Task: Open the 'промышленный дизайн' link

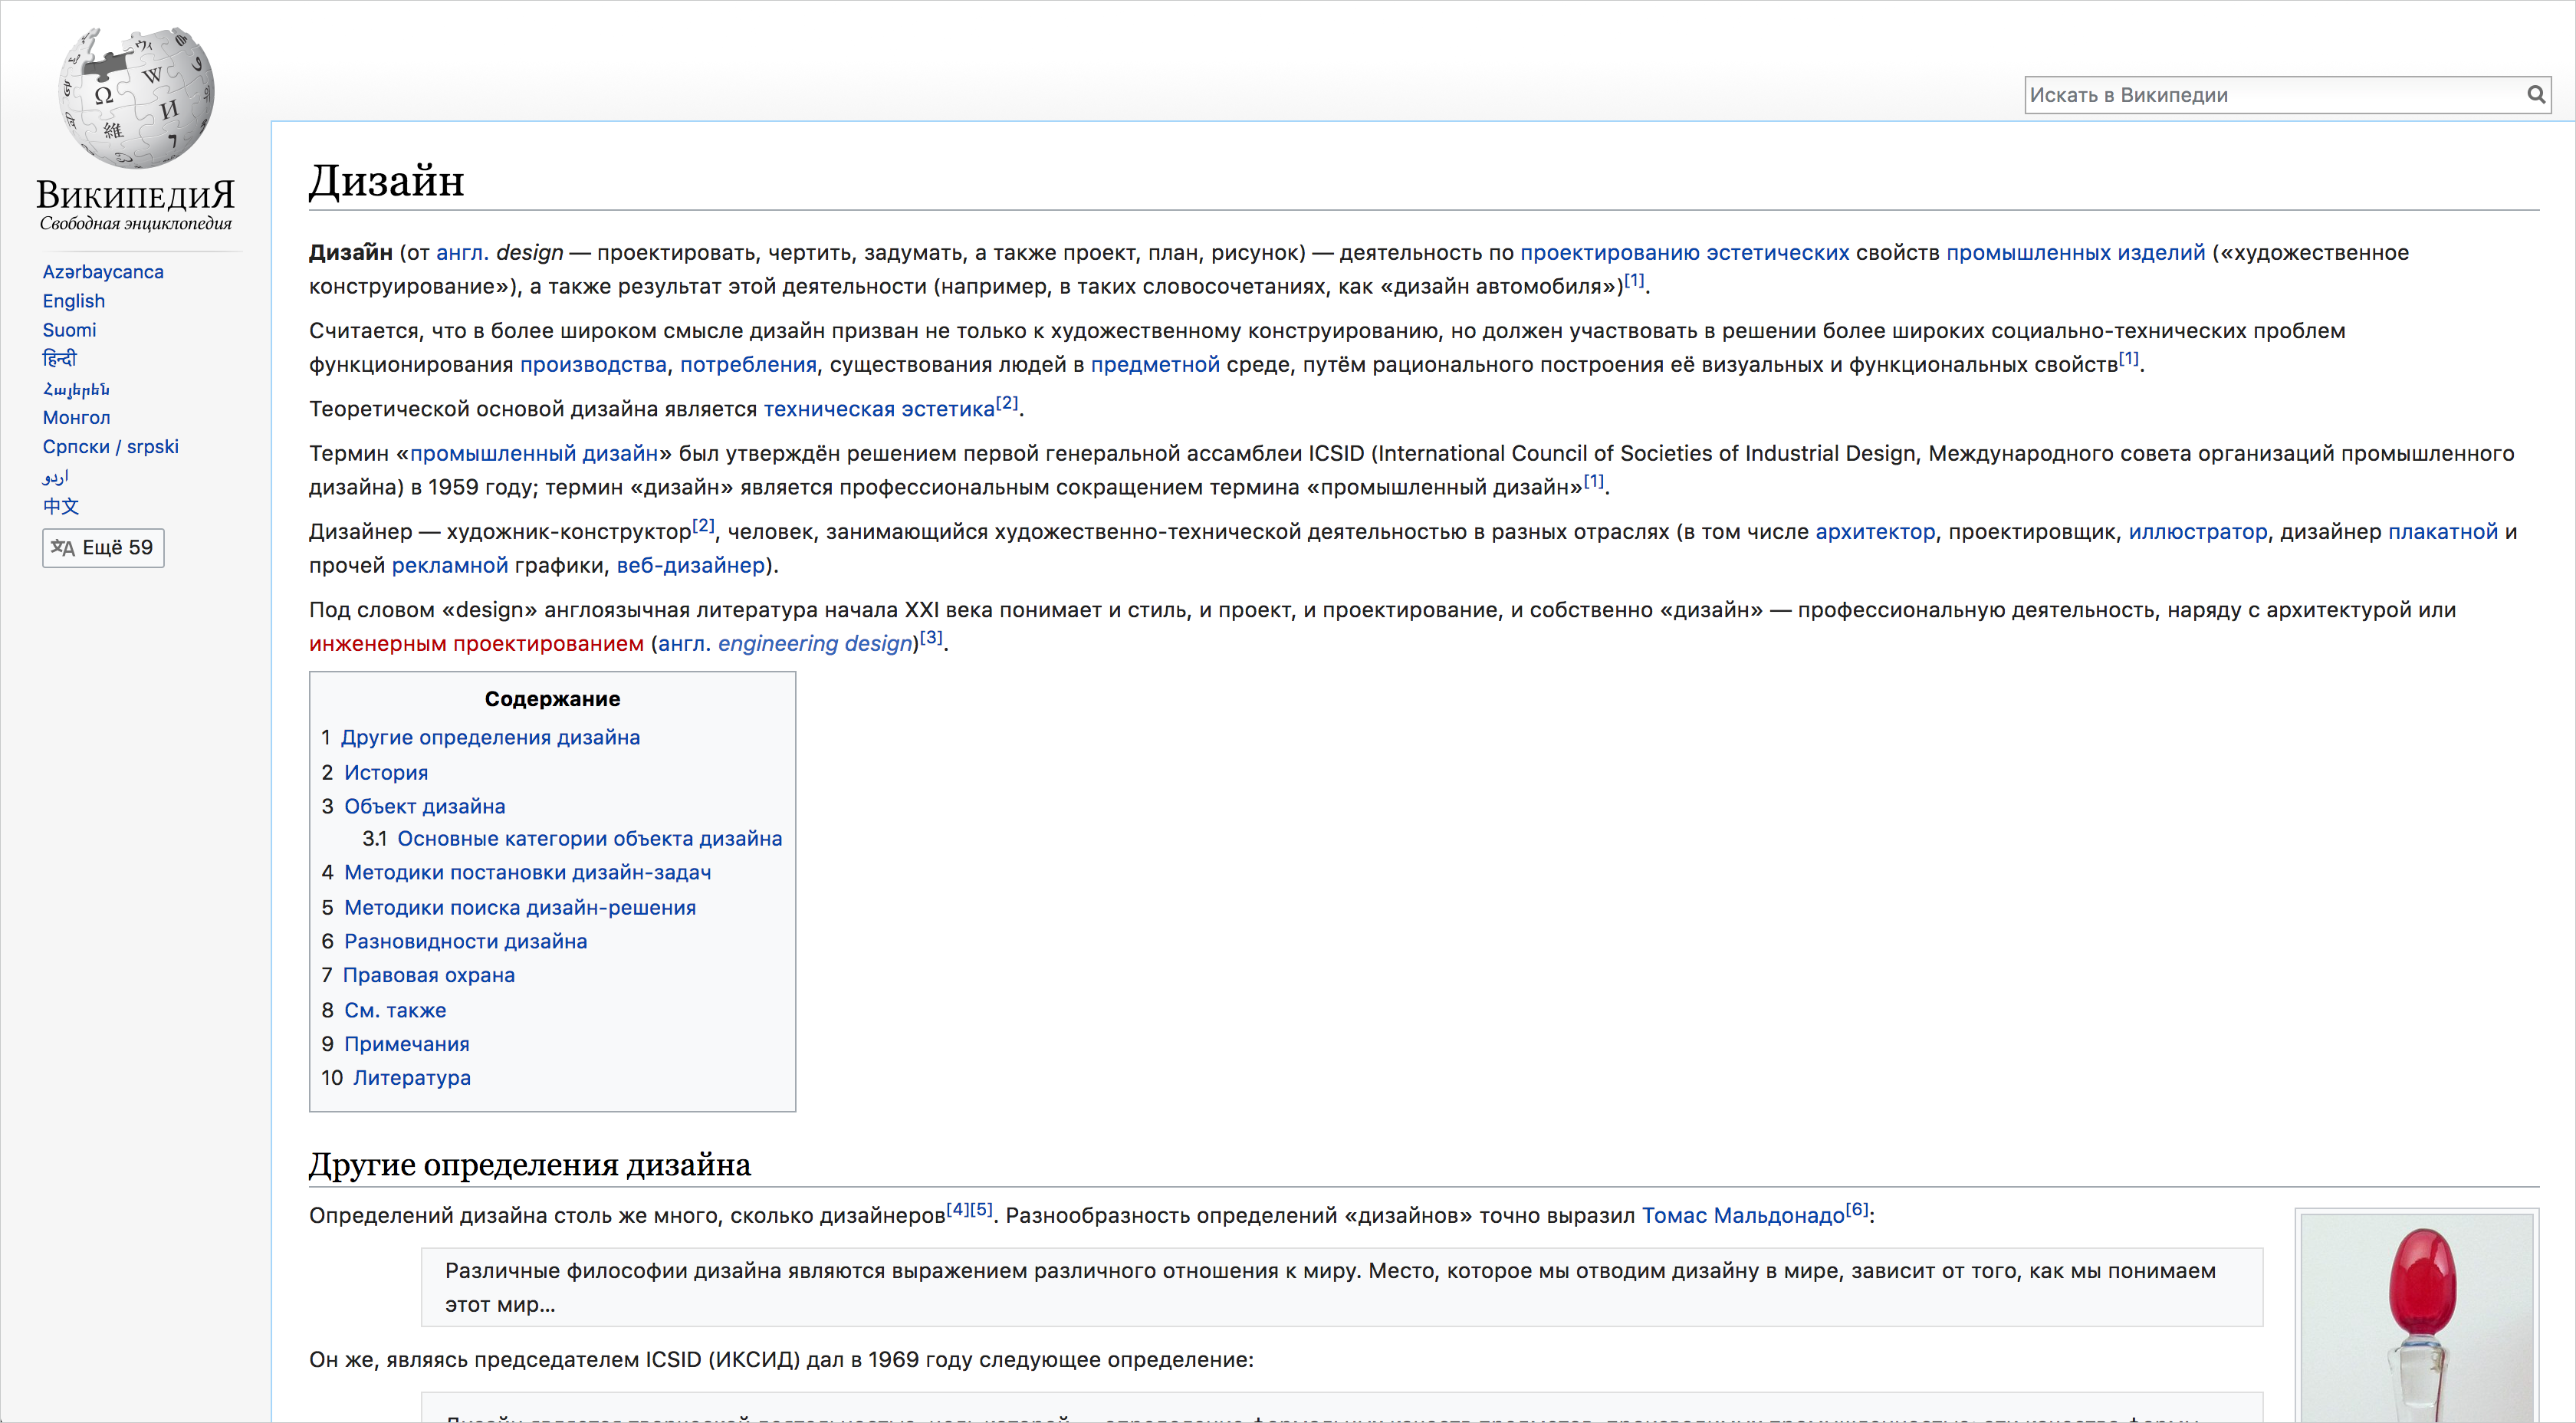Action: pyautogui.click(x=534, y=454)
